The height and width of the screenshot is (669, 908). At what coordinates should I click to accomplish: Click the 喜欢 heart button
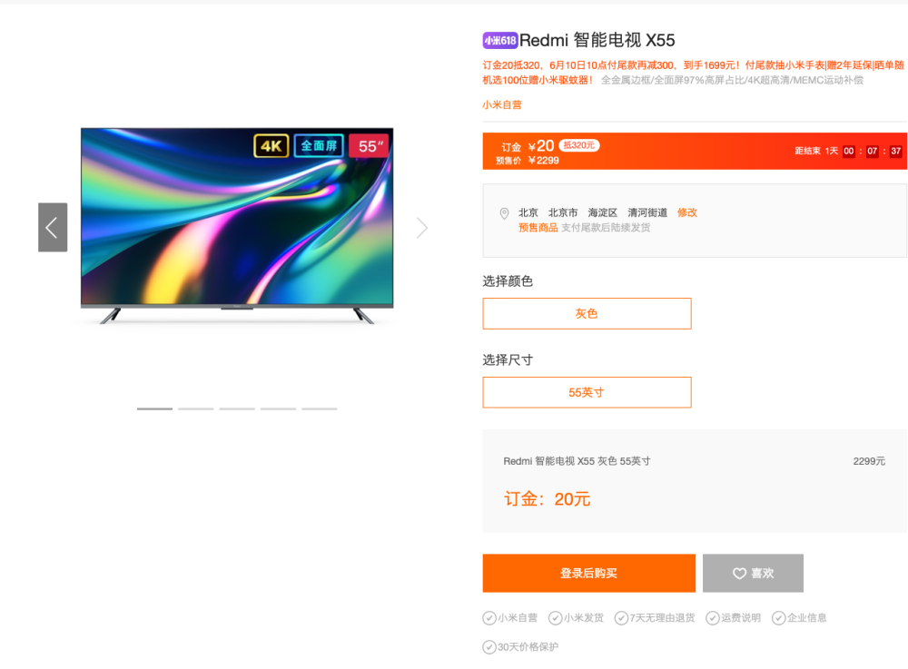coord(753,573)
